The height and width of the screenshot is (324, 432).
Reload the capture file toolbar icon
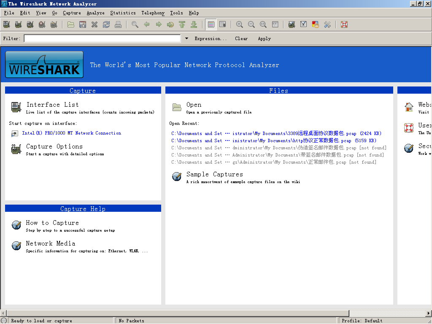(x=106, y=24)
